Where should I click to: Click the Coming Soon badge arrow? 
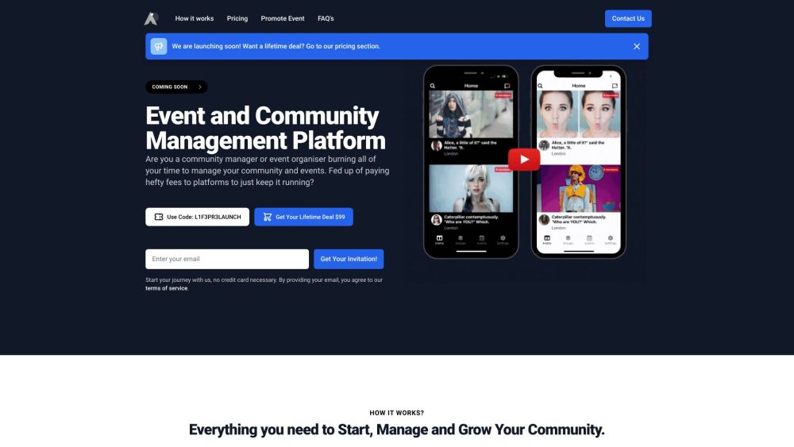pos(199,87)
